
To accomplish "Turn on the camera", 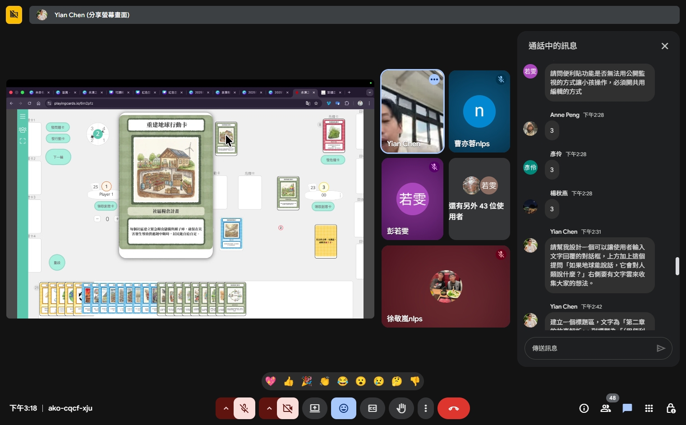I will 287,408.
